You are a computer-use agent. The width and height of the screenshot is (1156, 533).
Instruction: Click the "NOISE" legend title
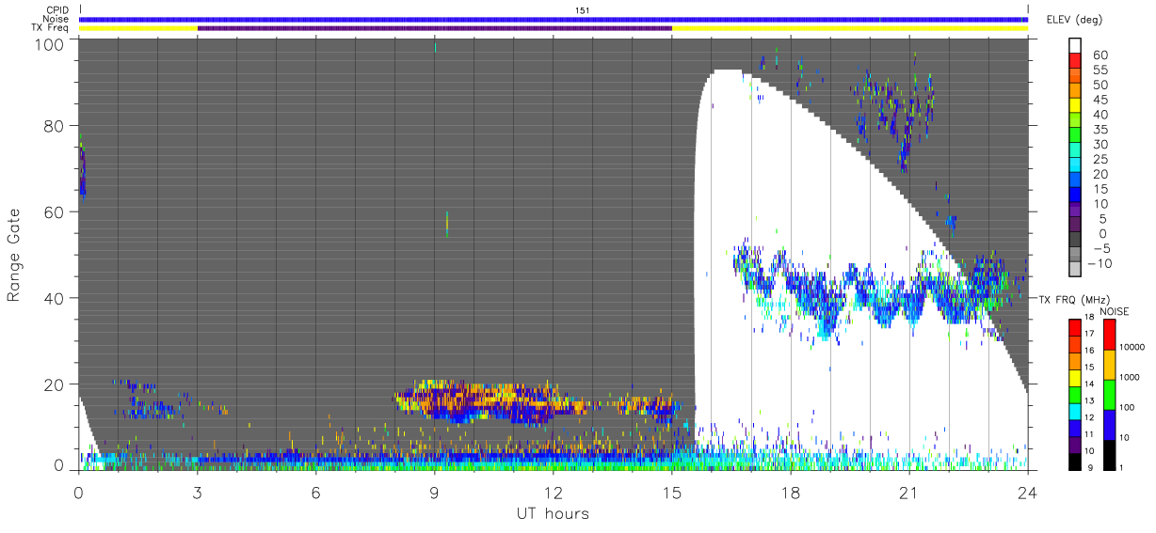[1115, 311]
